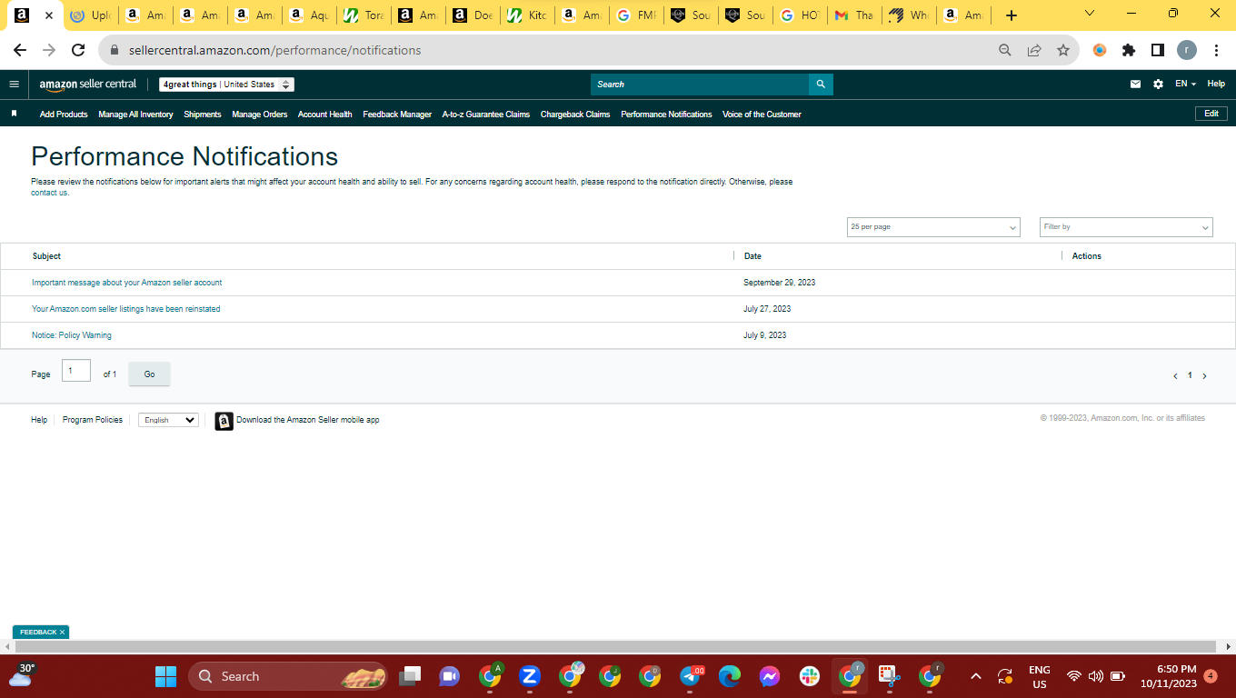Viewport: 1236px width, 698px height.
Task: Click into the Seller Central search field
Action: tap(700, 85)
